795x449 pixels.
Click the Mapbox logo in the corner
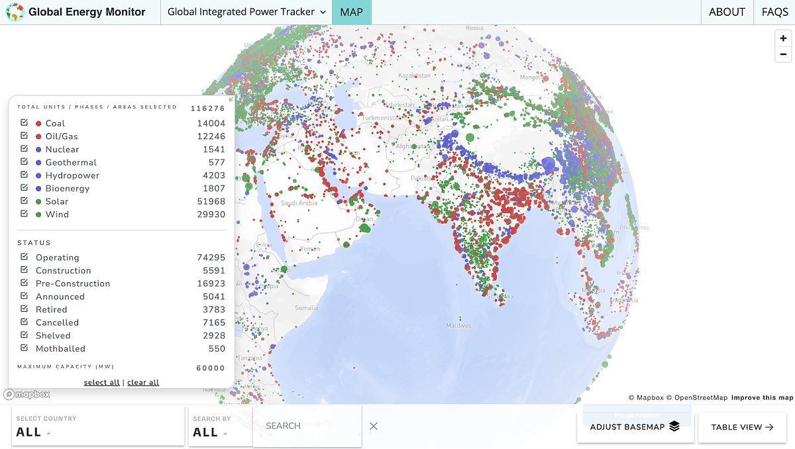click(26, 394)
